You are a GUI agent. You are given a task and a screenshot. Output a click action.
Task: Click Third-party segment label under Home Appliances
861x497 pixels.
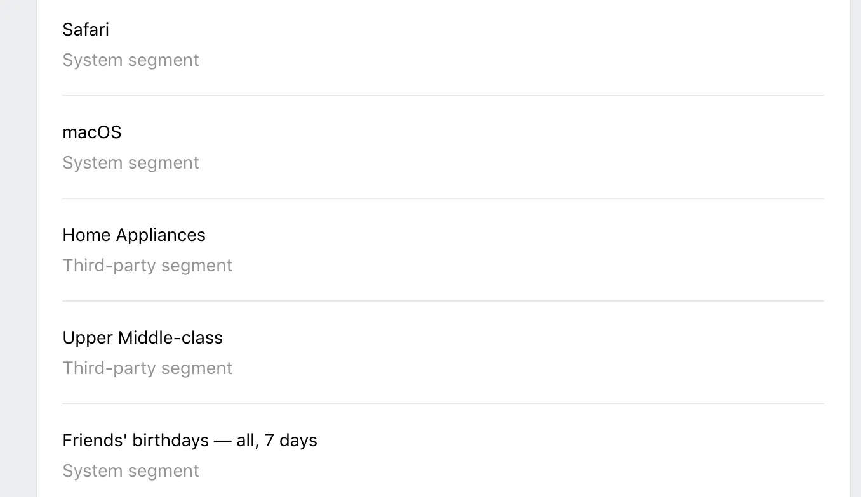pyautogui.click(x=147, y=266)
